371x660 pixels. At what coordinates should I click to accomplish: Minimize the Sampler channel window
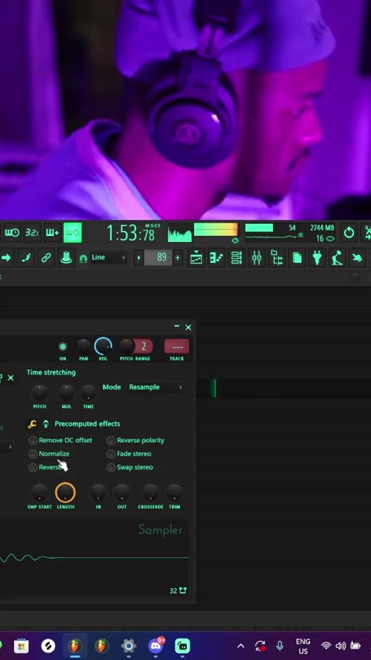[177, 326]
